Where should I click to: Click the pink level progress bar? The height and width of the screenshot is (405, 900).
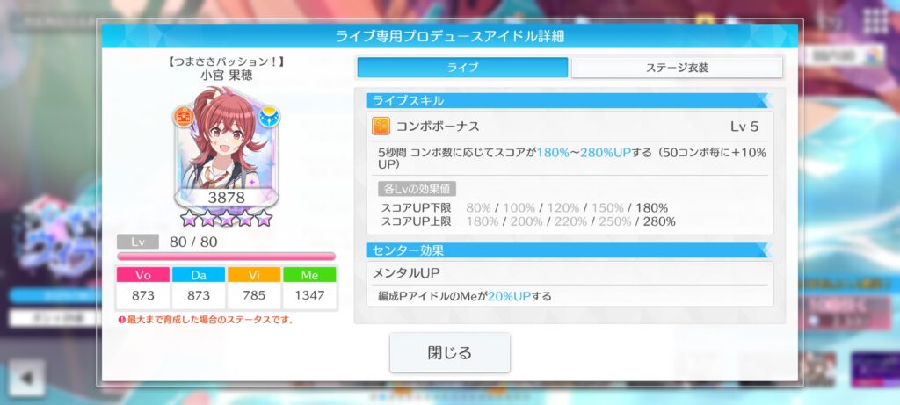pos(226,257)
